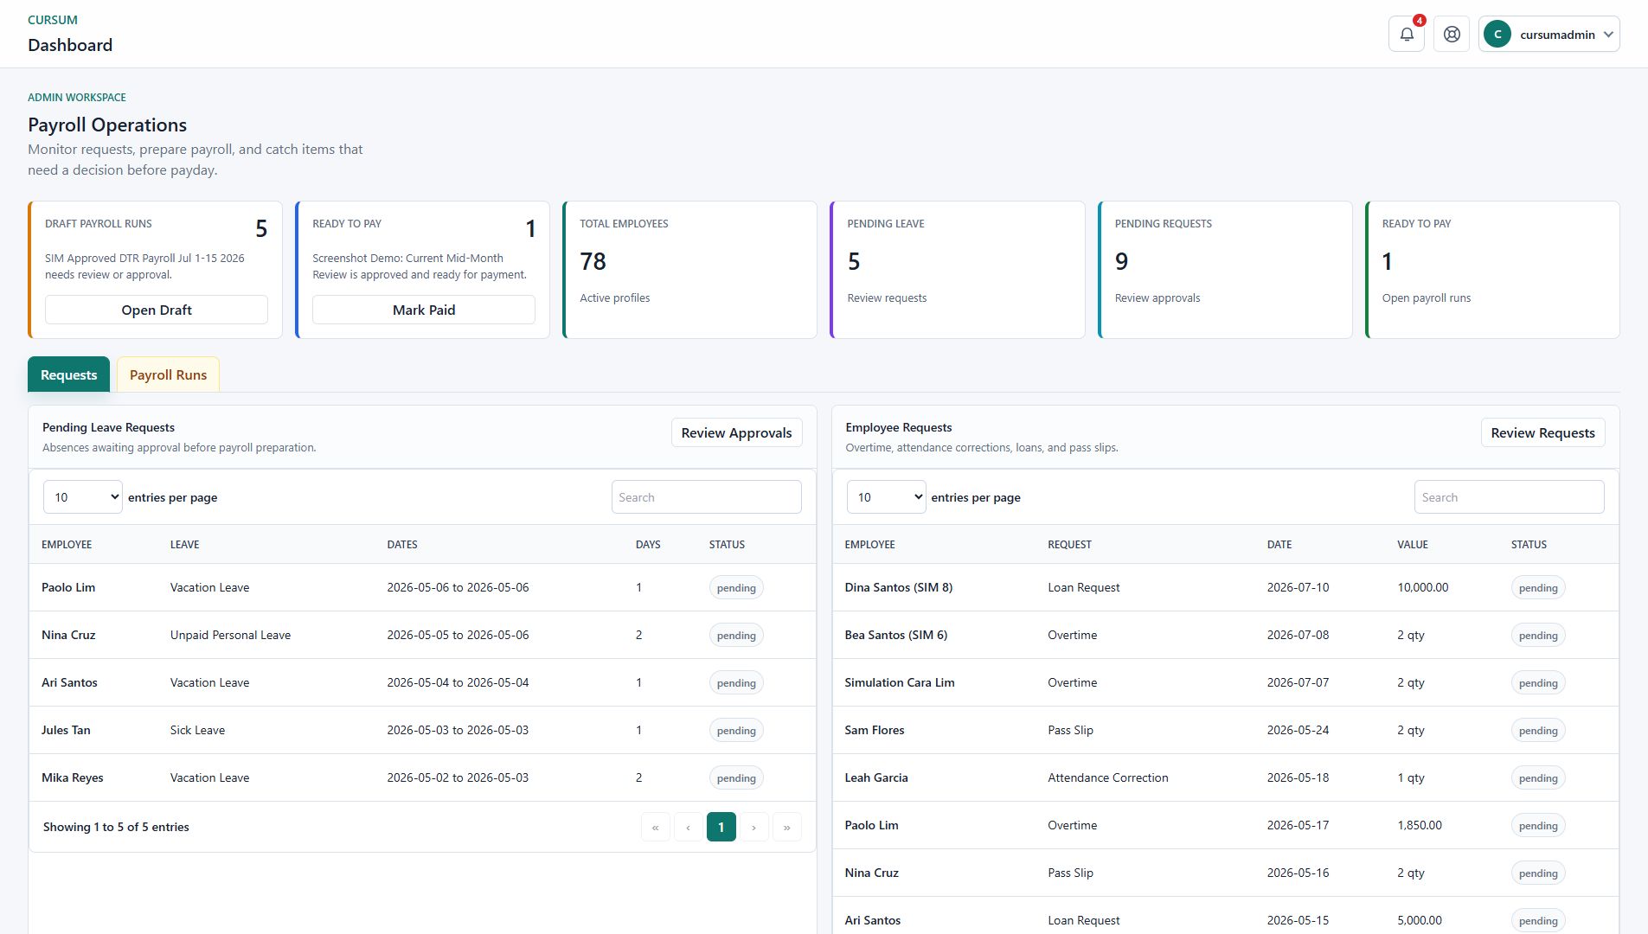This screenshot has width=1648, height=934.
Task: Sort leave table by Days column
Action: (x=648, y=545)
